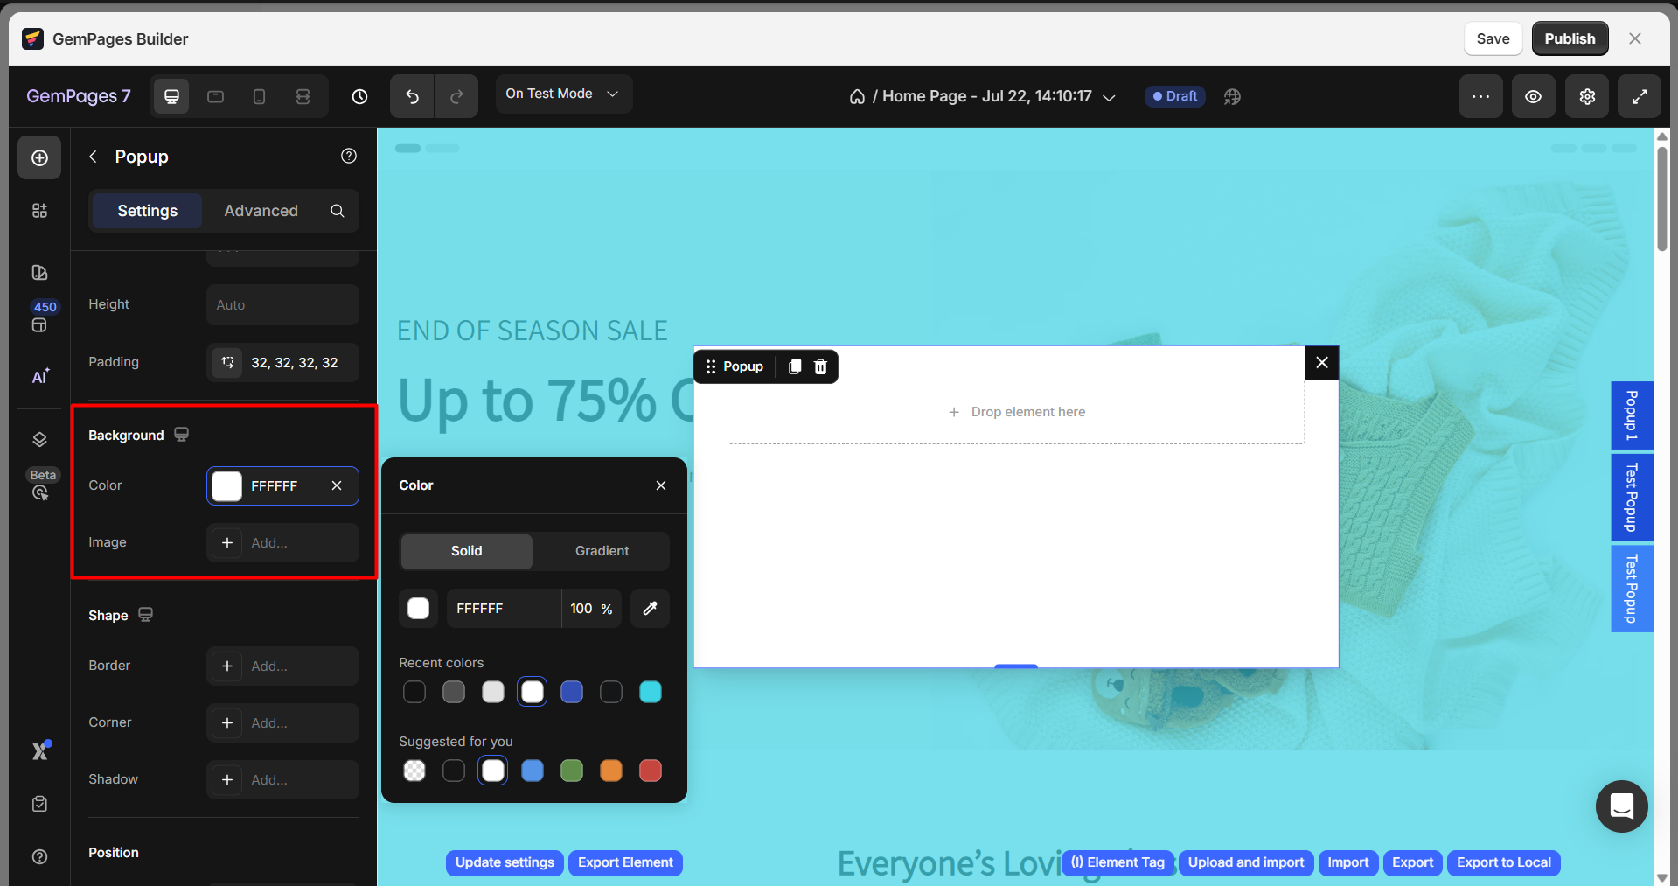Expand the Home Page title dropdown
This screenshot has width=1678, height=886.
1109,97
